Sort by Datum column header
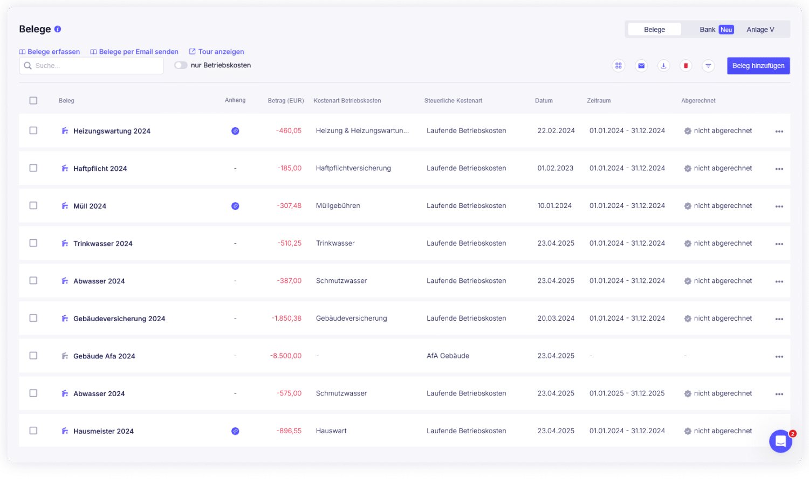 point(544,101)
